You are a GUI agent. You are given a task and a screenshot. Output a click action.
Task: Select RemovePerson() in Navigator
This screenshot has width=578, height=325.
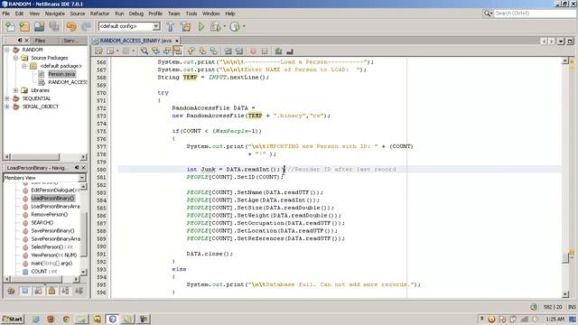[x=50, y=215]
